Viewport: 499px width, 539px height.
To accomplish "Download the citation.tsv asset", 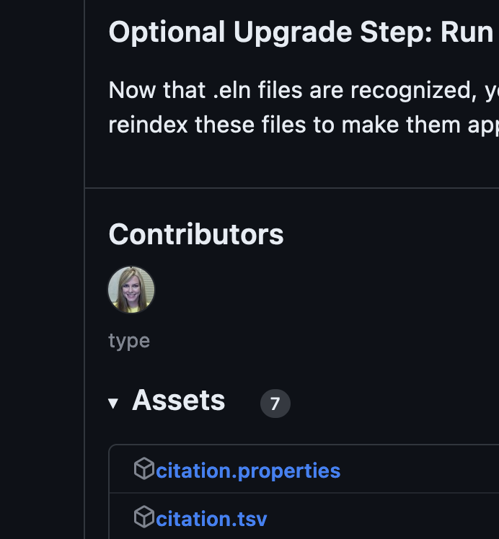I will (211, 518).
